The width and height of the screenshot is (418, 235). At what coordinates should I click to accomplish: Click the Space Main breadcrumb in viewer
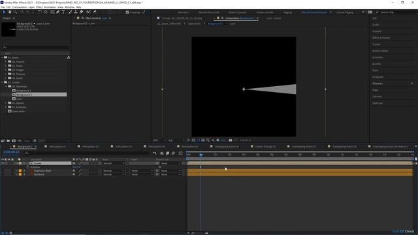[195, 23]
